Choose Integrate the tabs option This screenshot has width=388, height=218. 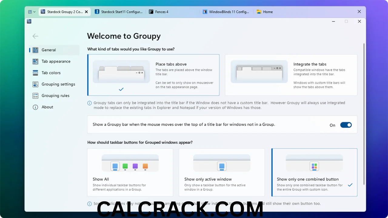291,75
